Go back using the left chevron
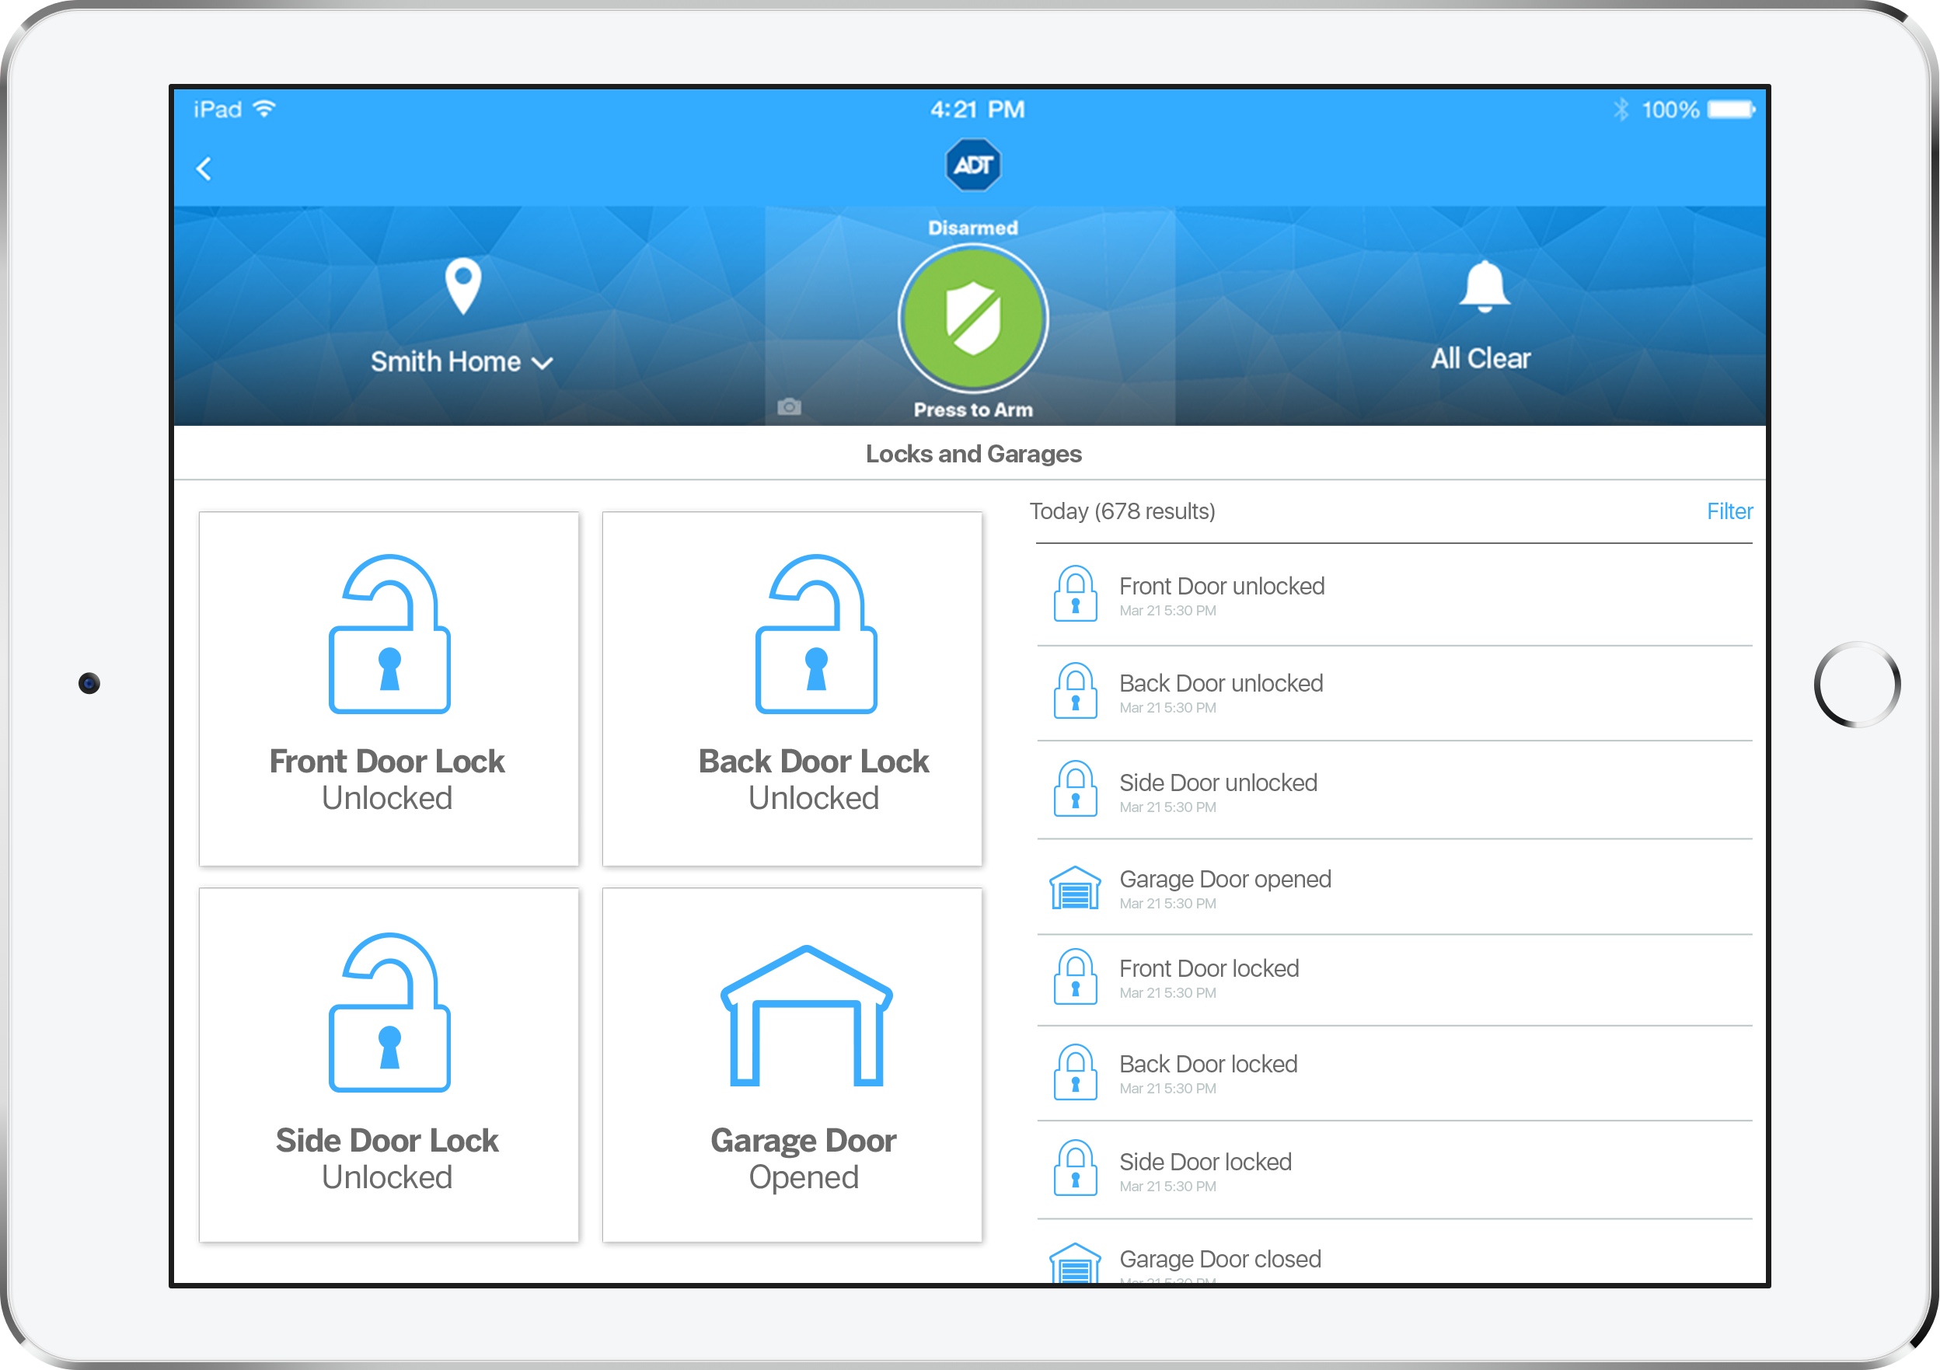The height and width of the screenshot is (1370, 1940). point(204,169)
